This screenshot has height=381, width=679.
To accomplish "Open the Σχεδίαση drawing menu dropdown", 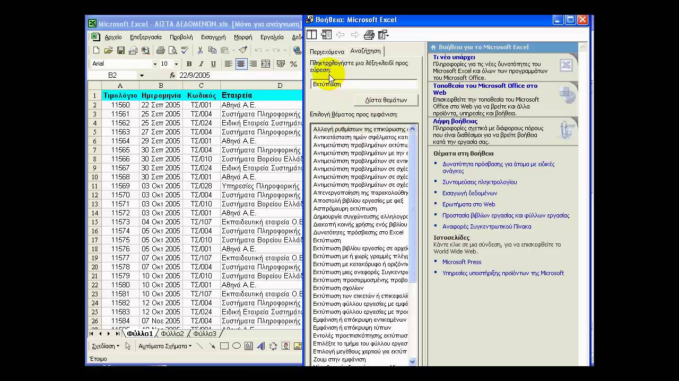I will pyautogui.click(x=106, y=346).
